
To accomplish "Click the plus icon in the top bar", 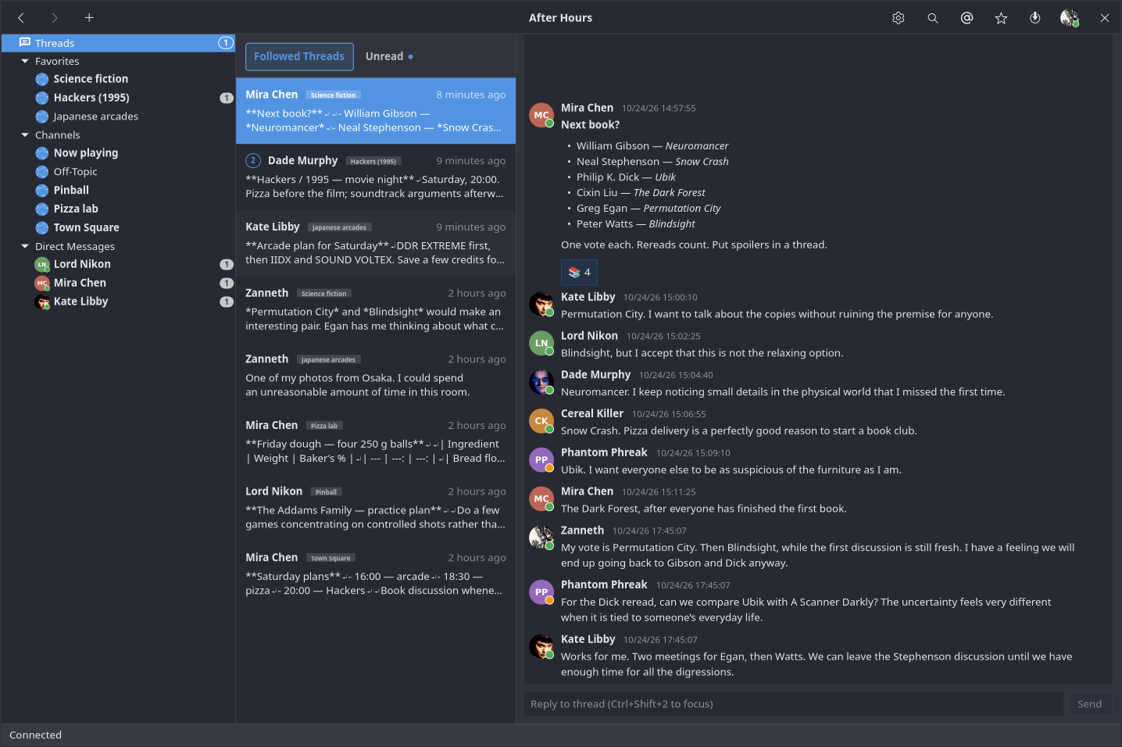I will point(89,18).
